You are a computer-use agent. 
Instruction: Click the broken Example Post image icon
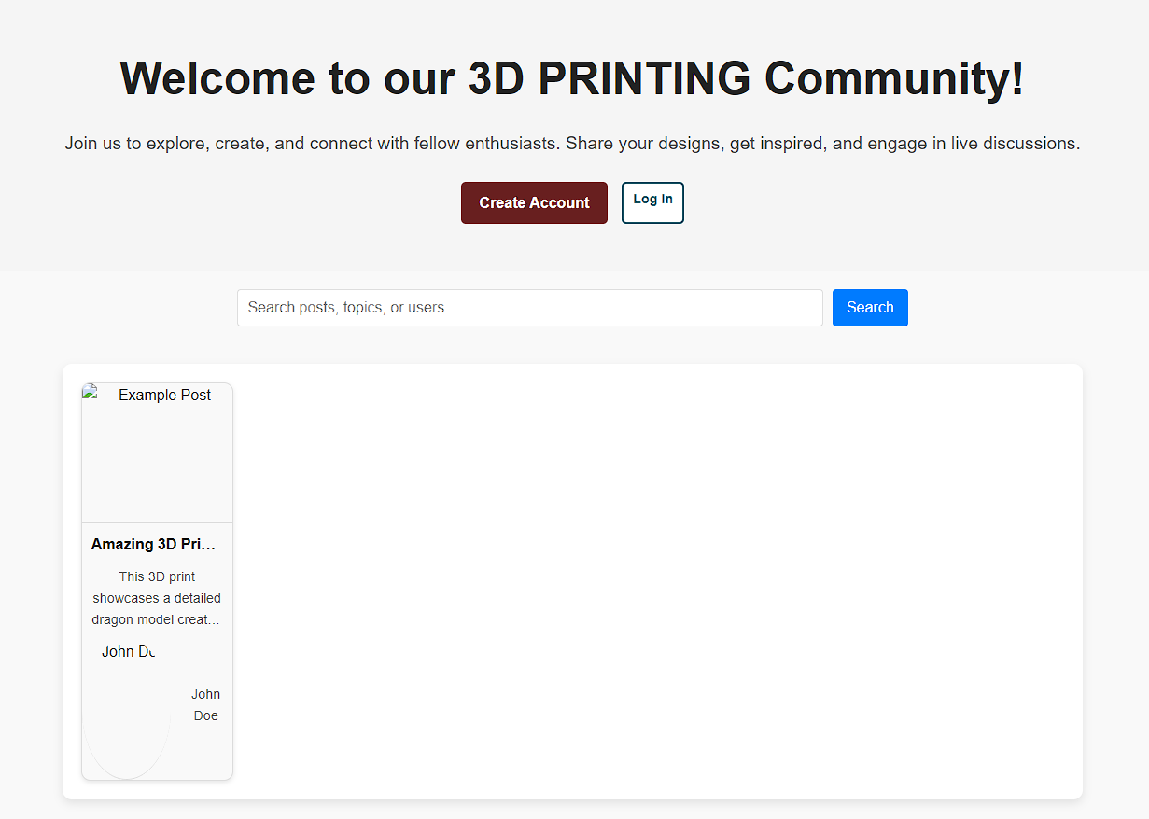coord(91,391)
